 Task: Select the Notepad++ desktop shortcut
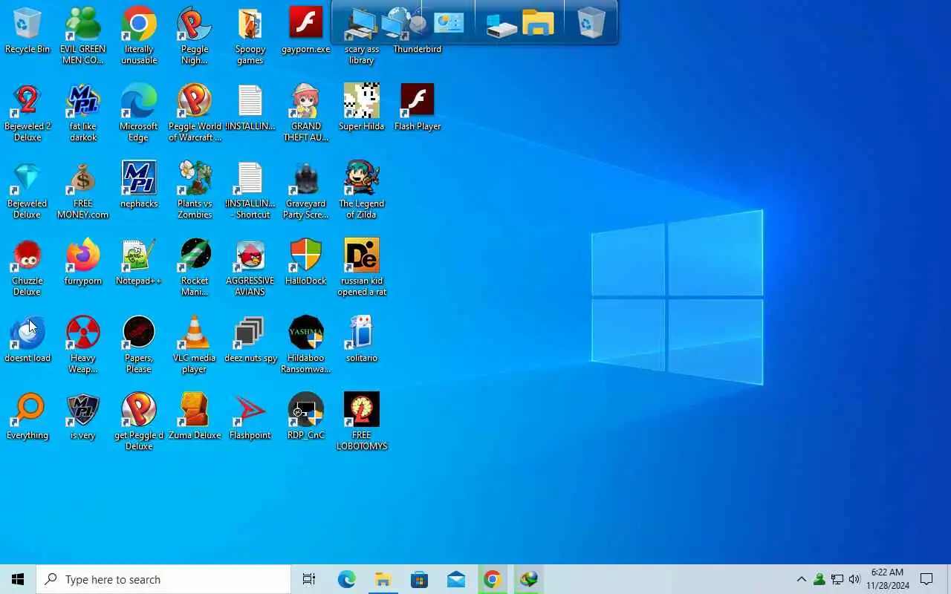(x=139, y=262)
